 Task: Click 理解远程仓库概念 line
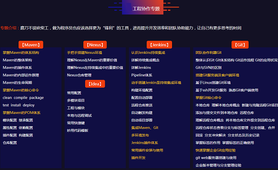[x=210, y=120]
